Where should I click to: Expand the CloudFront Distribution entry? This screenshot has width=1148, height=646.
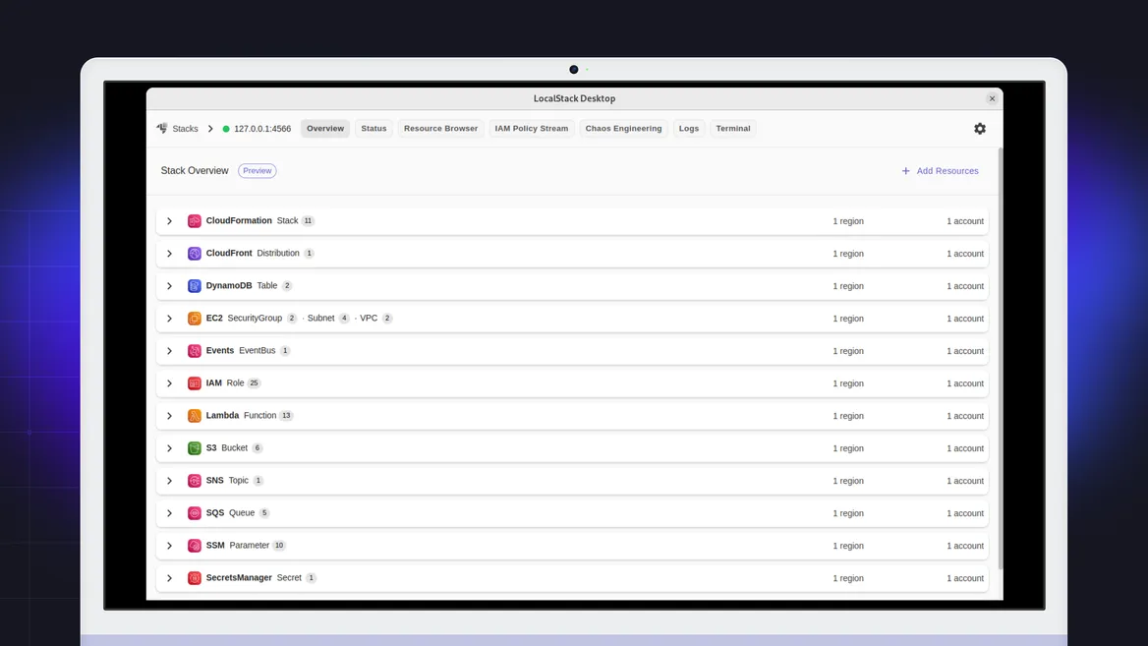169,253
